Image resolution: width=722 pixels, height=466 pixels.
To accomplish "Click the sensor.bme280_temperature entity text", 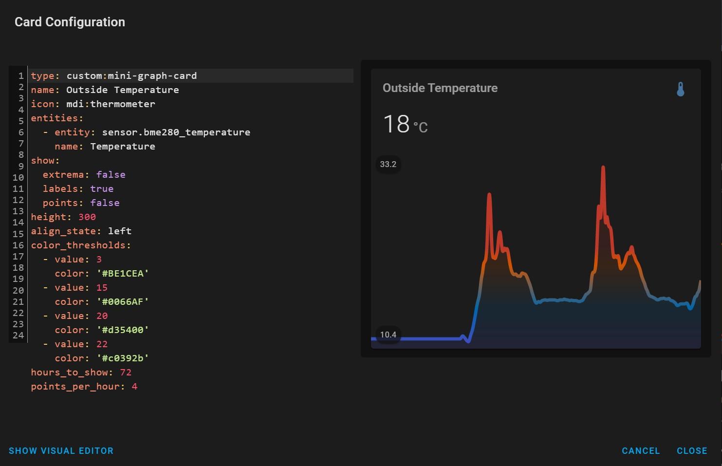I will [176, 132].
